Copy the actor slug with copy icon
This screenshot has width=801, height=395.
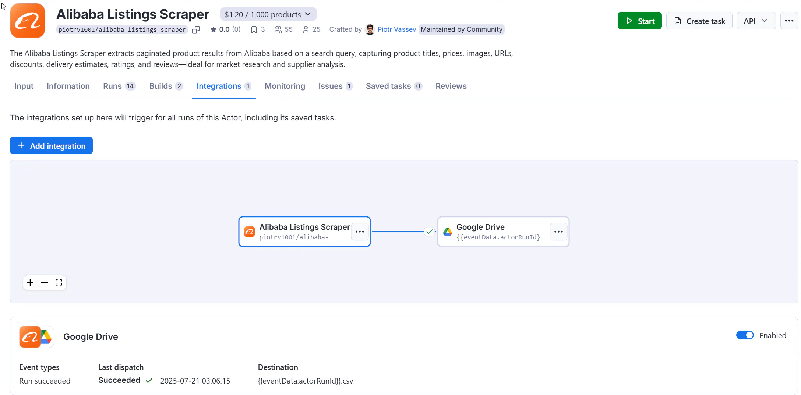tap(196, 29)
